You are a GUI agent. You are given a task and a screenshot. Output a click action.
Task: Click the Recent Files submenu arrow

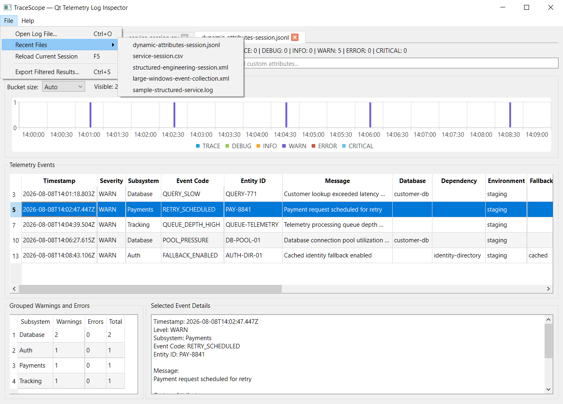tap(113, 45)
